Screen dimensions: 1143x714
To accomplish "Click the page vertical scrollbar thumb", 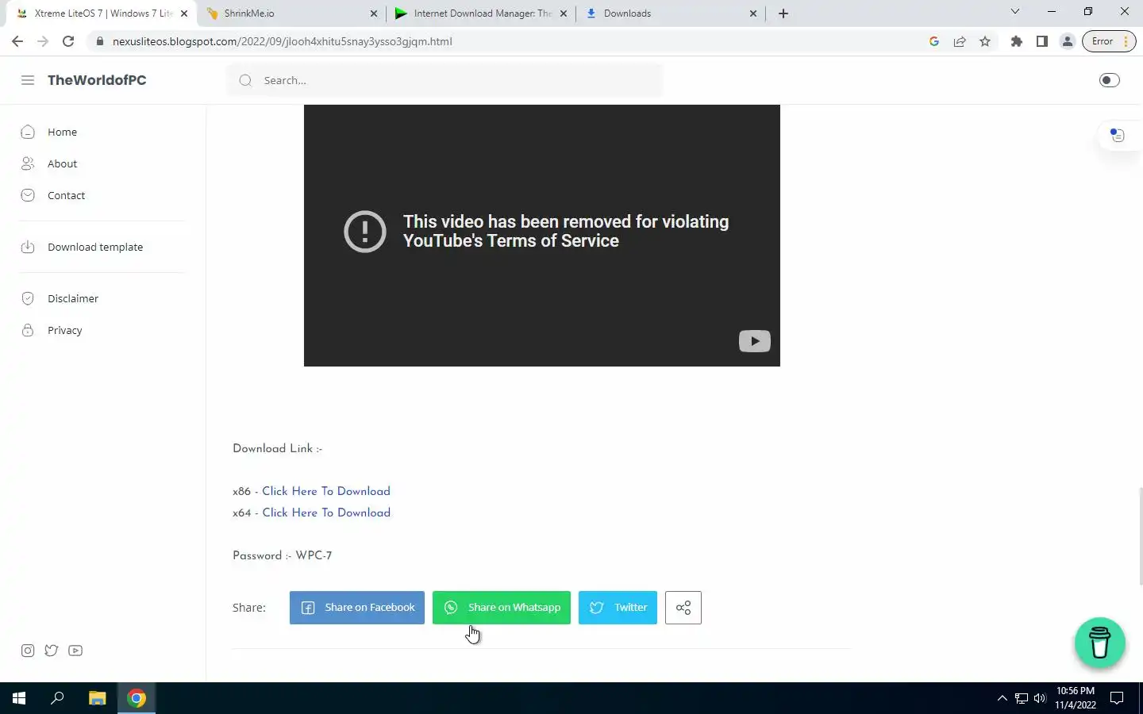I will point(1140,535).
